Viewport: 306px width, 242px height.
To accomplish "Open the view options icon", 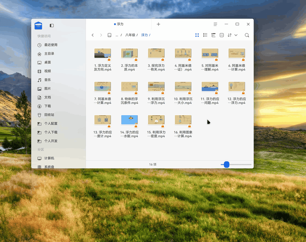I will [221, 35].
